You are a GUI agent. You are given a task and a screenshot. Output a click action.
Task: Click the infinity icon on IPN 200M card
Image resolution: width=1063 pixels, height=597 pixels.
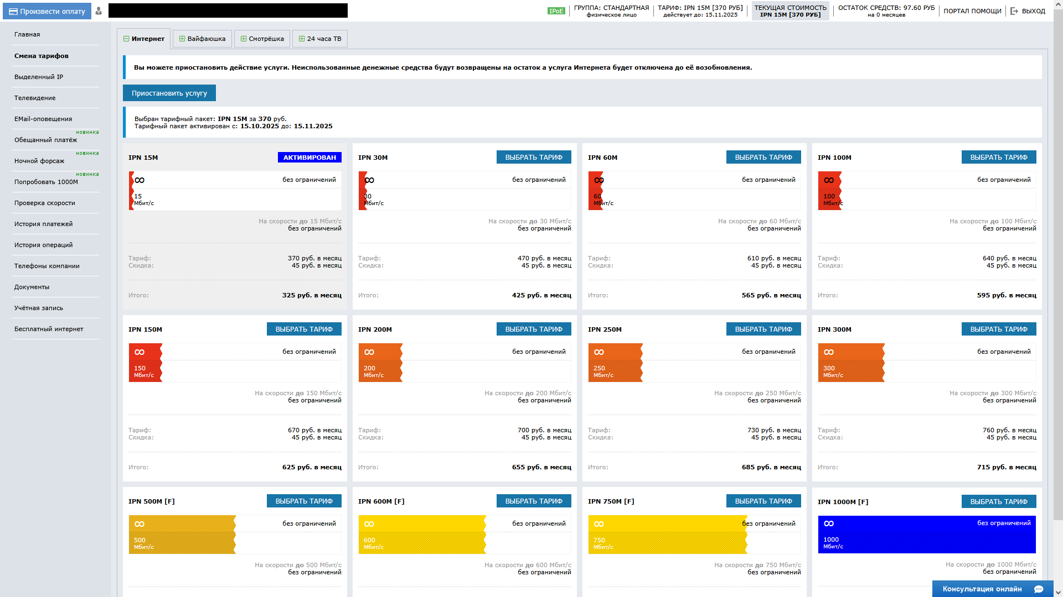(369, 352)
